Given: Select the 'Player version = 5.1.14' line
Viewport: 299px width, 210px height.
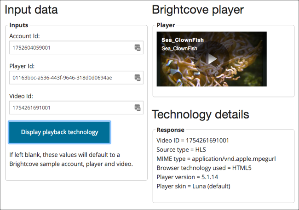Looking at the screenshot, I should (187, 177).
